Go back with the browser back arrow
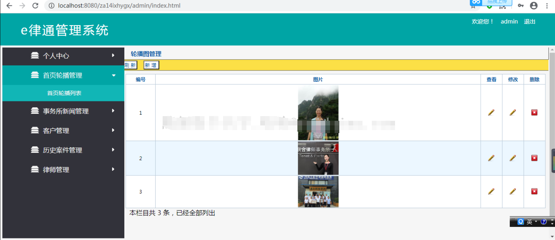 9,6
